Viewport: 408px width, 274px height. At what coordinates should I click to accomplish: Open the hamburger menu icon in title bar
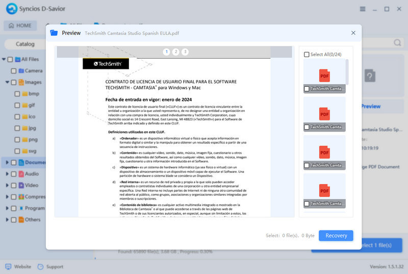[363, 9]
